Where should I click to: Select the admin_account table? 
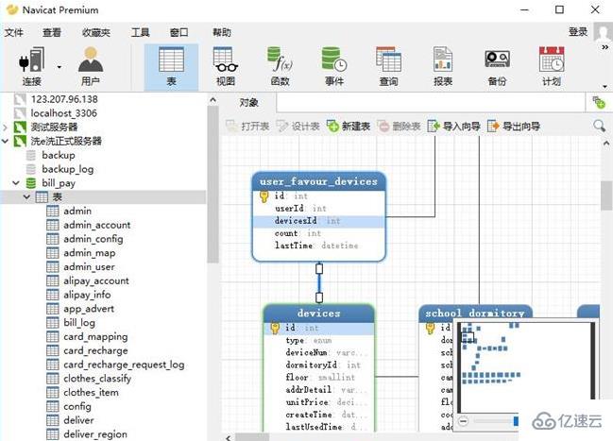tap(97, 225)
